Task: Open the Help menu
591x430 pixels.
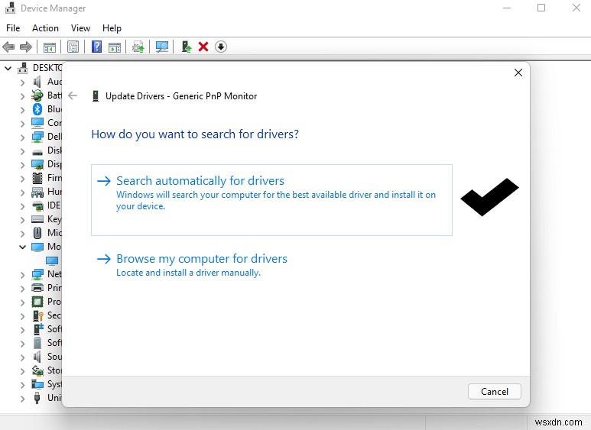Action: point(112,28)
